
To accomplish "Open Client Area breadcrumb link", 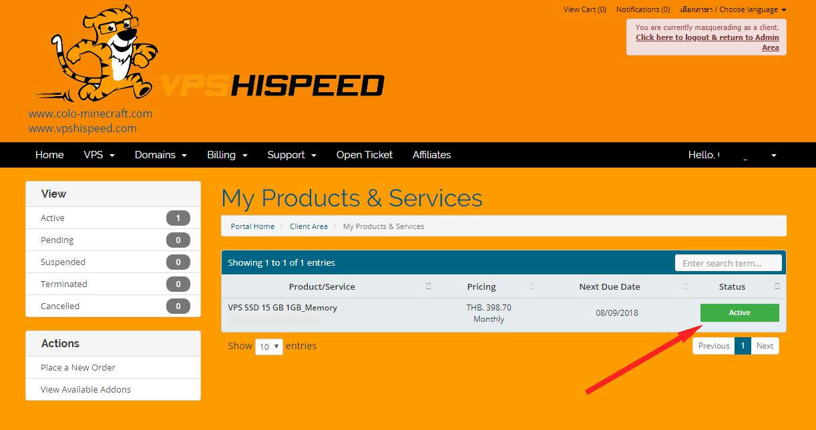I will tap(309, 226).
